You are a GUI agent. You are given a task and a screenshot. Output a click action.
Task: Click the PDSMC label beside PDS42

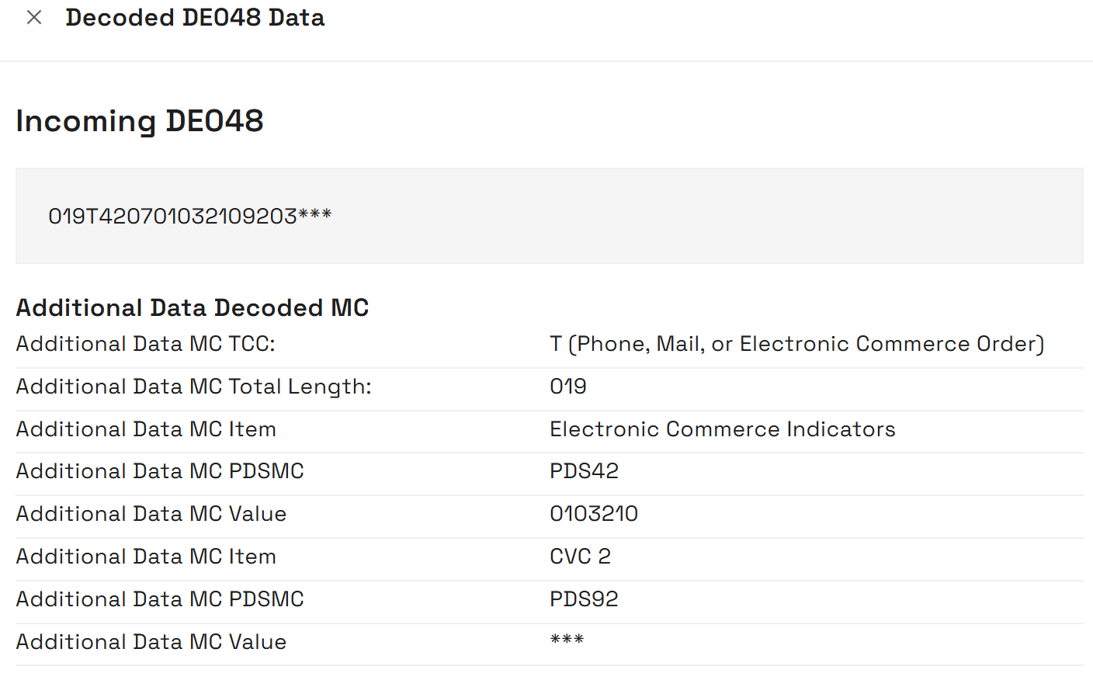pyautogui.click(x=160, y=471)
